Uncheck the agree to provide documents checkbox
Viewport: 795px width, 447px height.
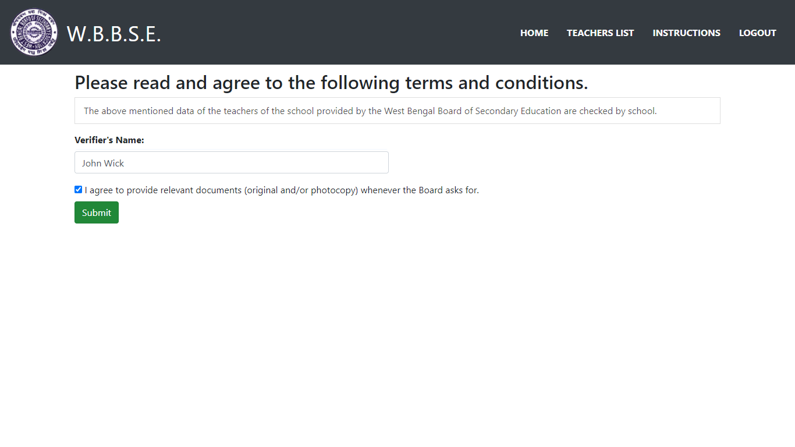point(79,190)
